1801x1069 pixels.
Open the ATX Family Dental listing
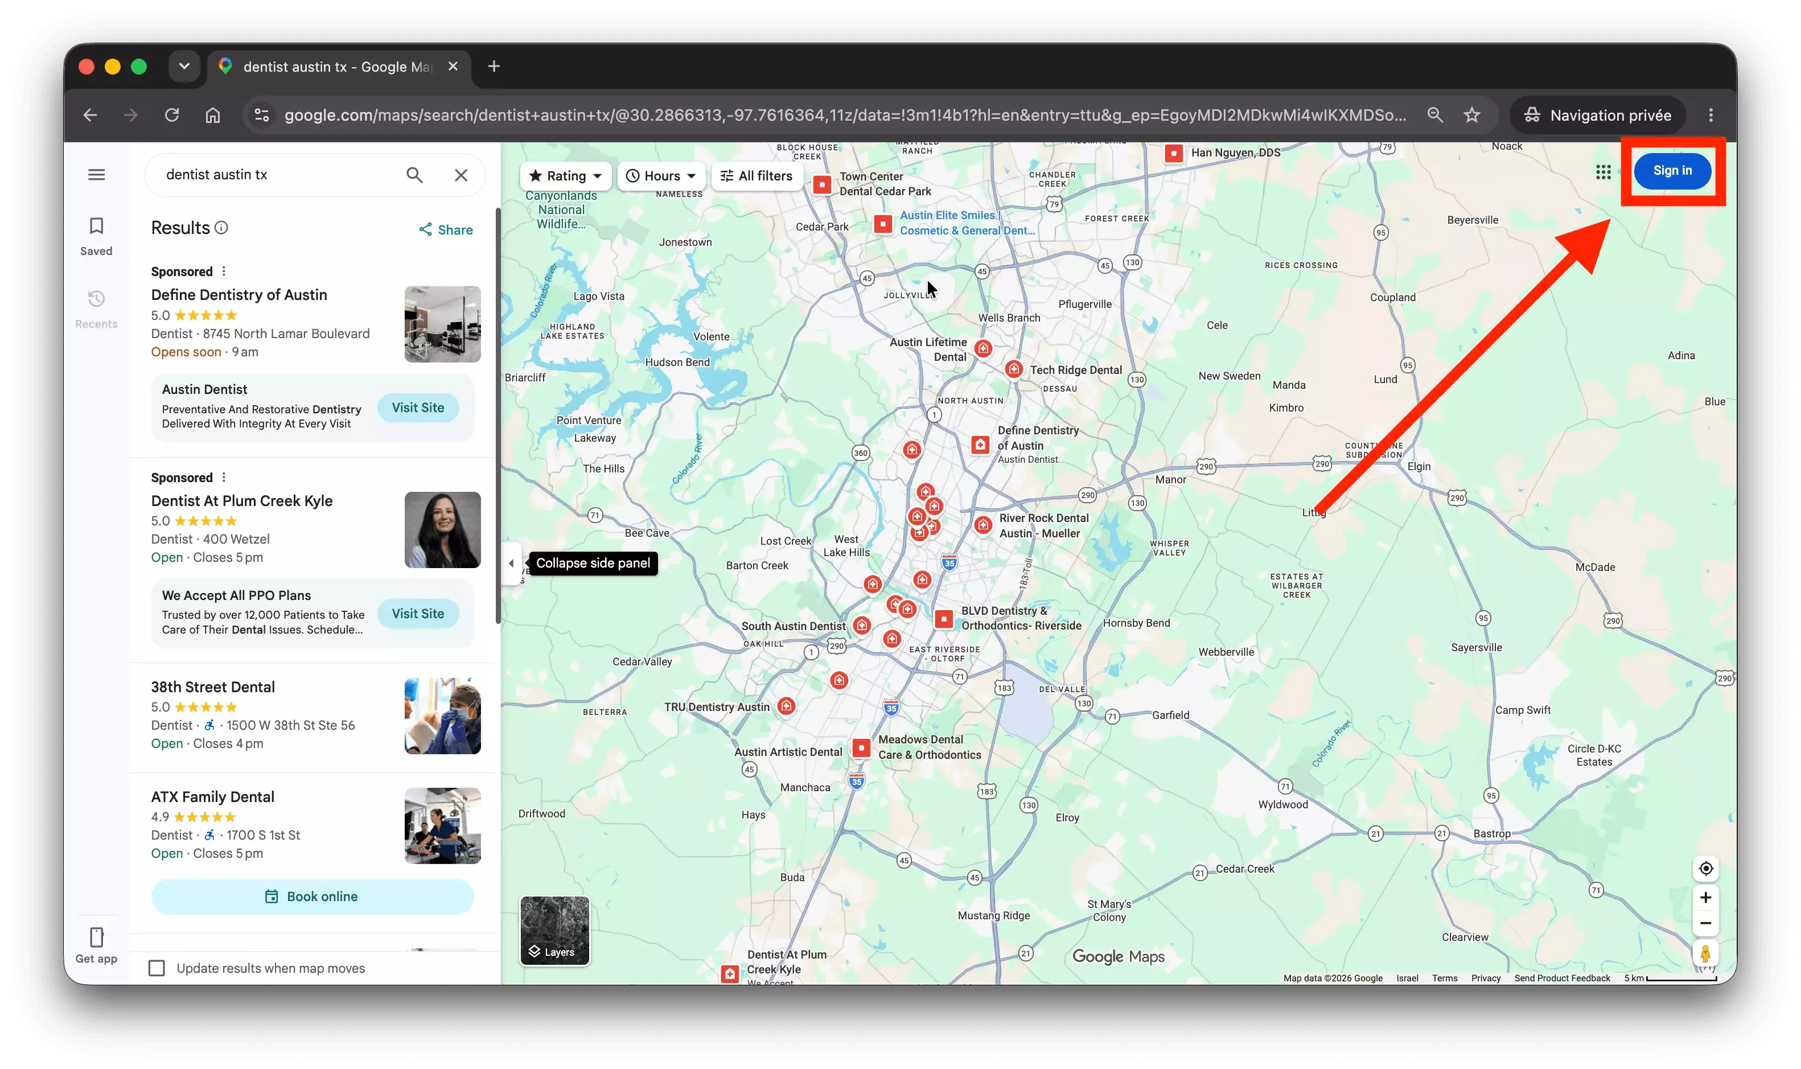tap(213, 797)
